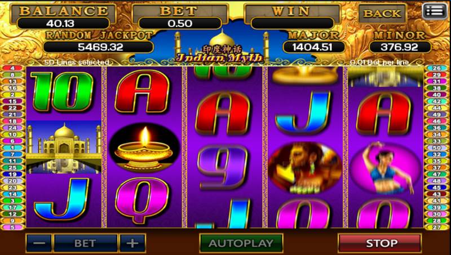Increase the bet with the plus button
Viewport: 451px width, 255px height.
132,243
